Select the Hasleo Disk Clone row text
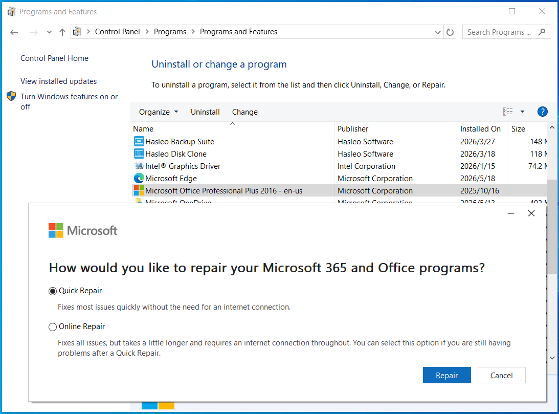Screen dimensions: 559x414 click(176, 154)
